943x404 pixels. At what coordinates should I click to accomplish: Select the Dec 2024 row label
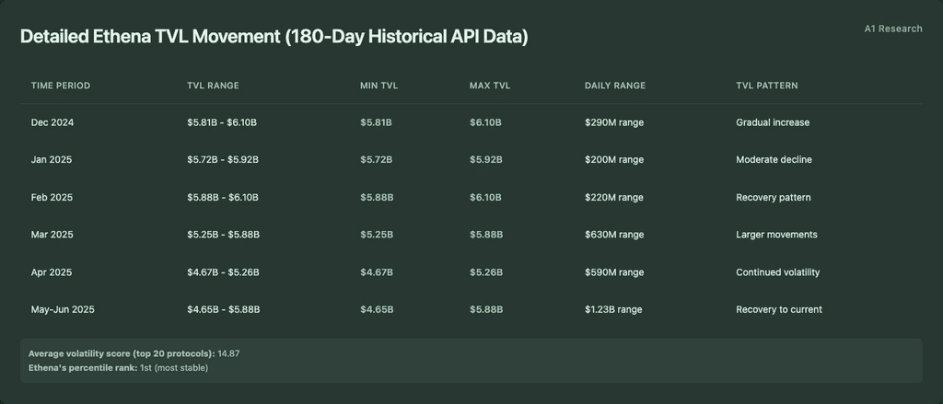52,122
